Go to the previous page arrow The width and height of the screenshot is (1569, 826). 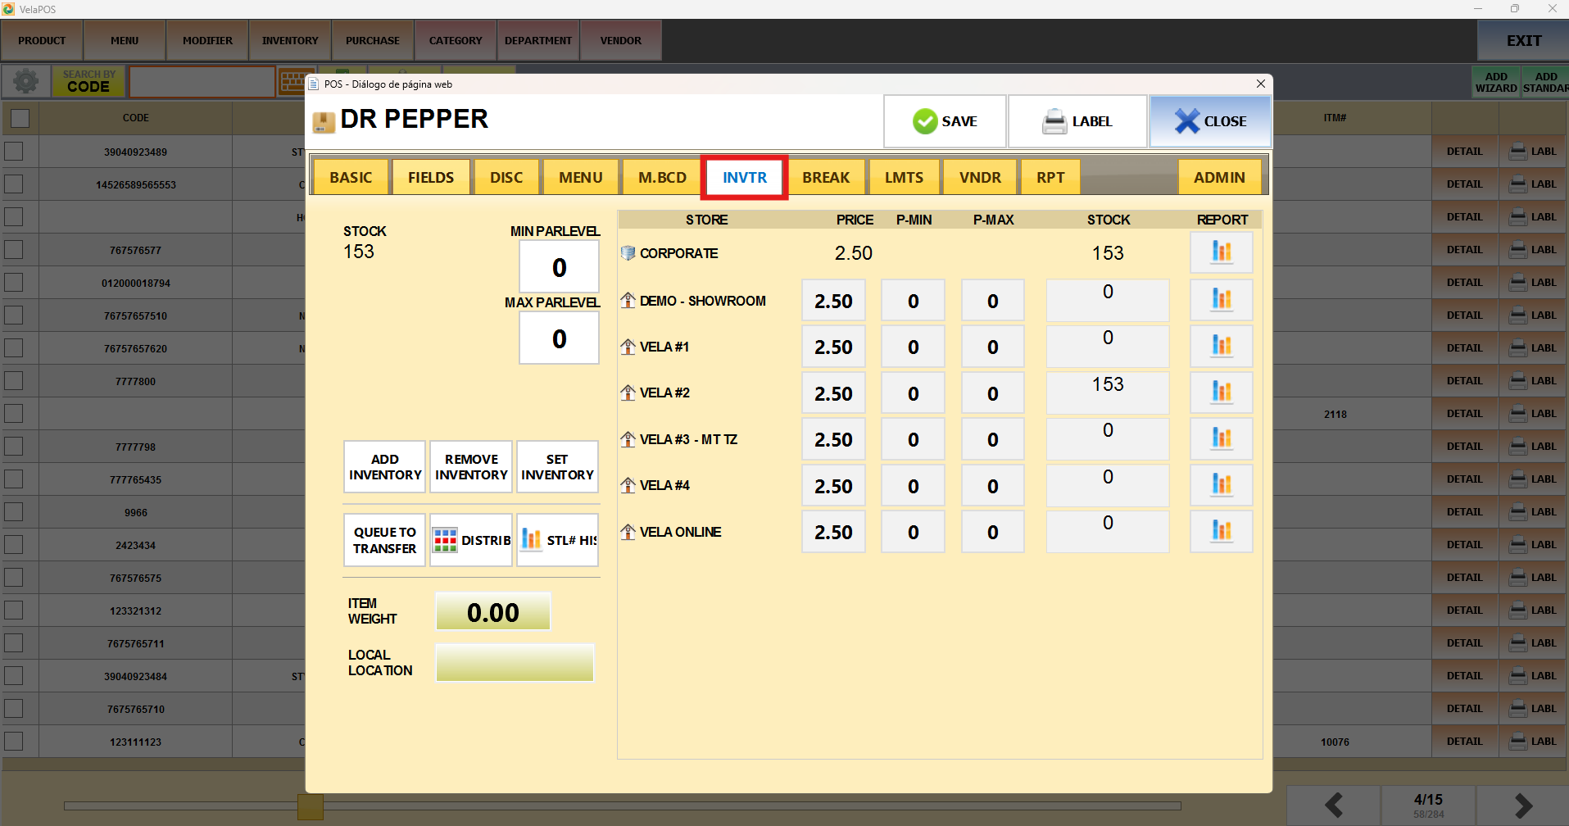click(x=1333, y=806)
